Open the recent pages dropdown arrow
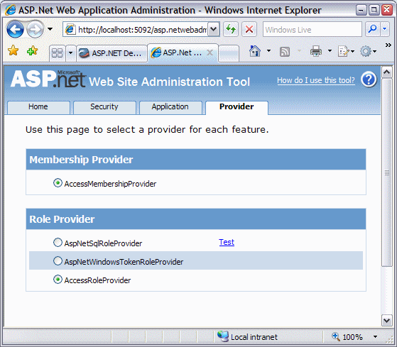 (50, 29)
